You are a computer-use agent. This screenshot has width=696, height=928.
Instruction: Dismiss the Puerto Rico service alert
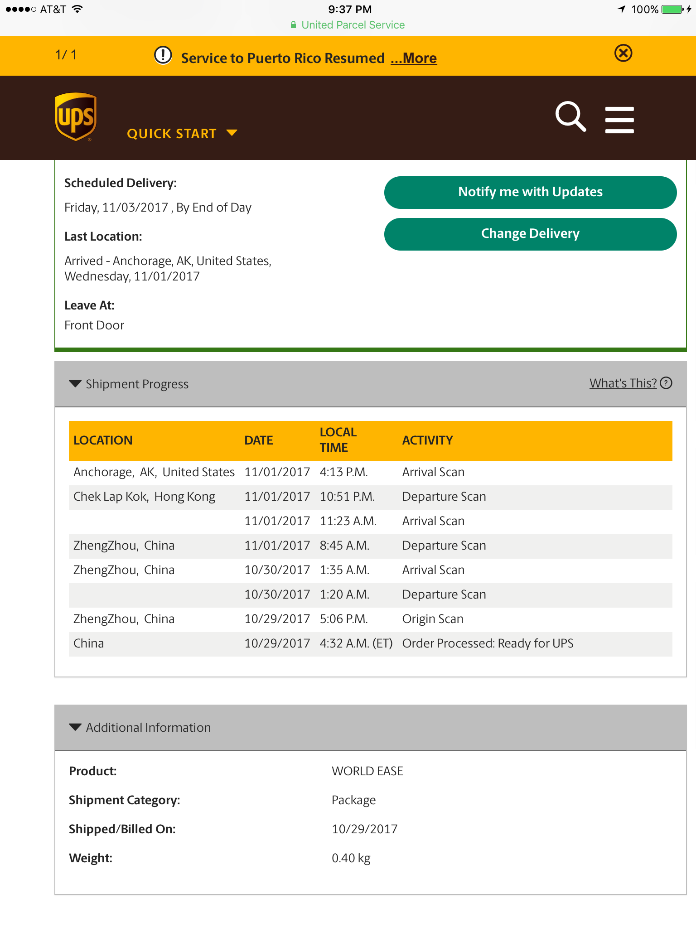[623, 53]
